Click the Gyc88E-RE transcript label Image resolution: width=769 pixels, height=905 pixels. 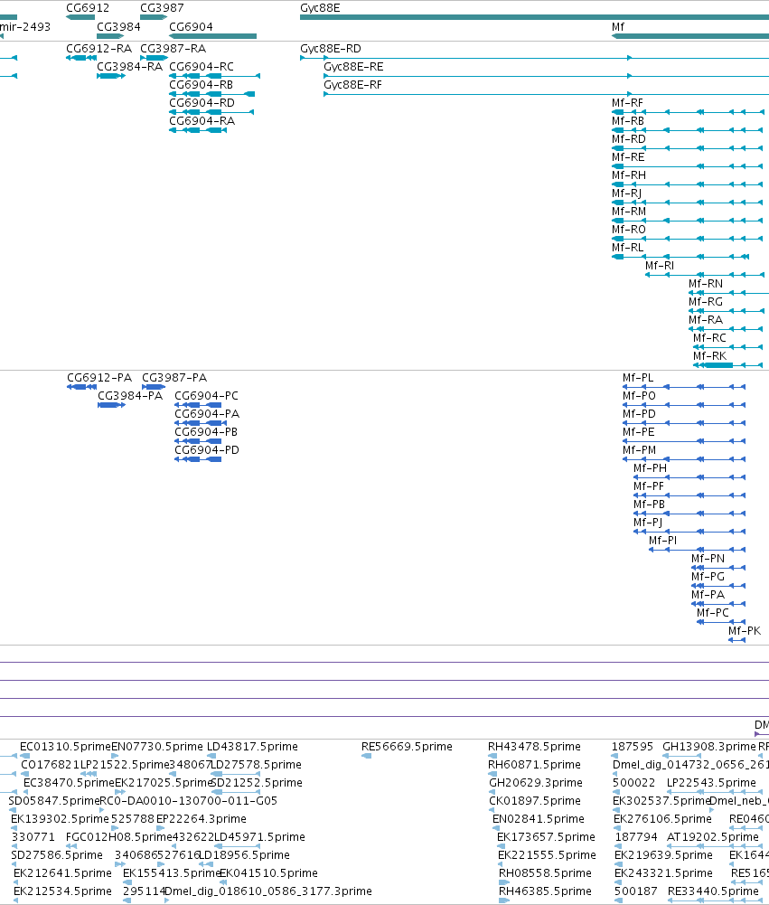click(353, 67)
